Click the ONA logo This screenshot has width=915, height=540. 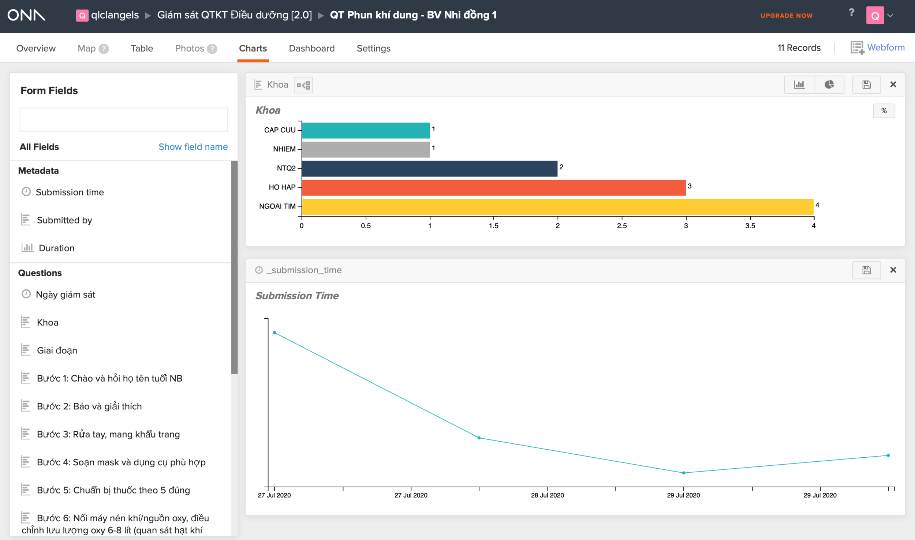tap(26, 15)
